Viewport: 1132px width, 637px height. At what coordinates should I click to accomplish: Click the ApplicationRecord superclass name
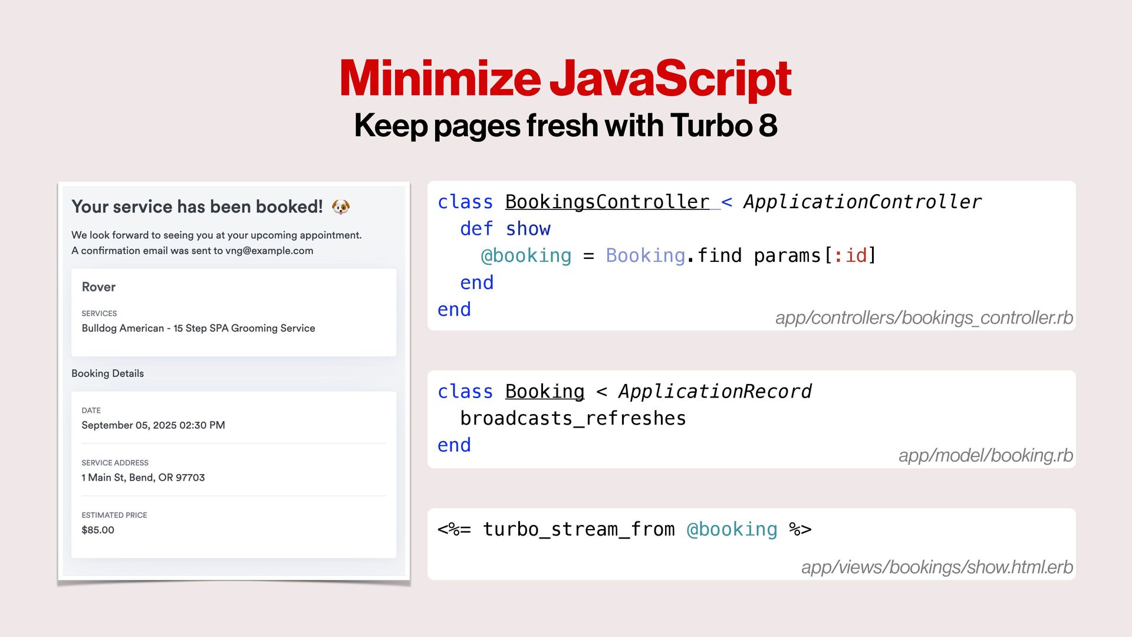coord(714,392)
